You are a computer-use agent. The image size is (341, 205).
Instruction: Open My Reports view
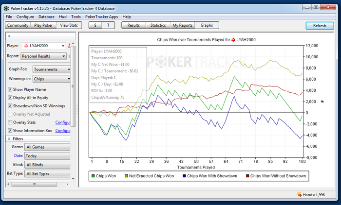coord(183,25)
